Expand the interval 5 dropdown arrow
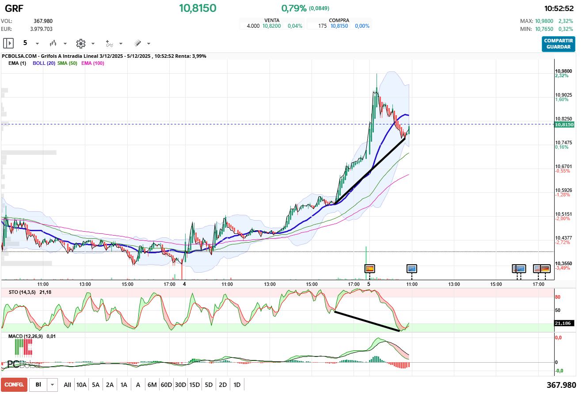 pyautogui.click(x=37, y=44)
